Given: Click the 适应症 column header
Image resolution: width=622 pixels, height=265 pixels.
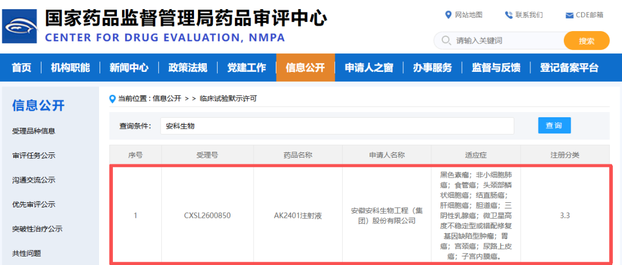Looking at the screenshot, I should 476,155.
